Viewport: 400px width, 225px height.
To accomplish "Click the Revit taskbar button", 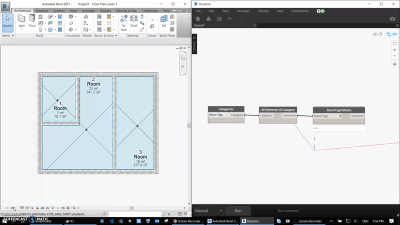I will click(223, 220).
